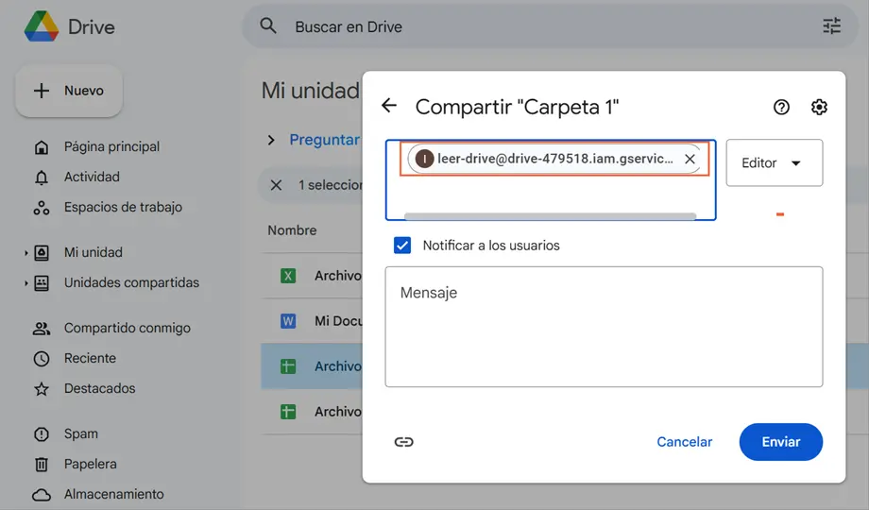This screenshot has height=510, width=869.
Task: Click the Buscar en Drive search field
Action: point(549,26)
